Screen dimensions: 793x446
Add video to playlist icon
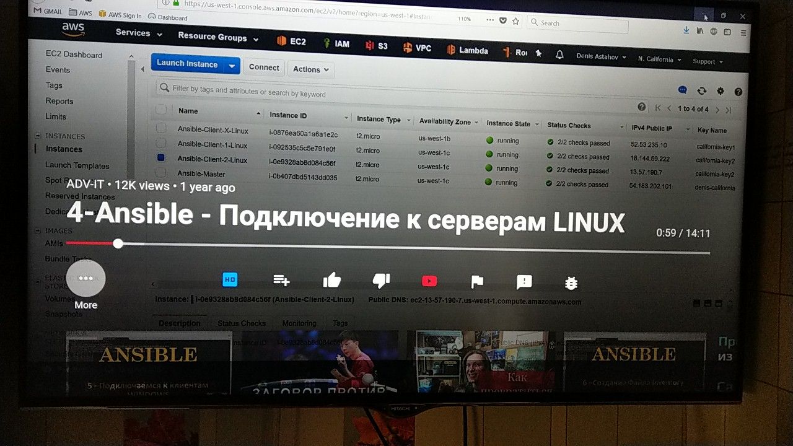tap(281, 281)
